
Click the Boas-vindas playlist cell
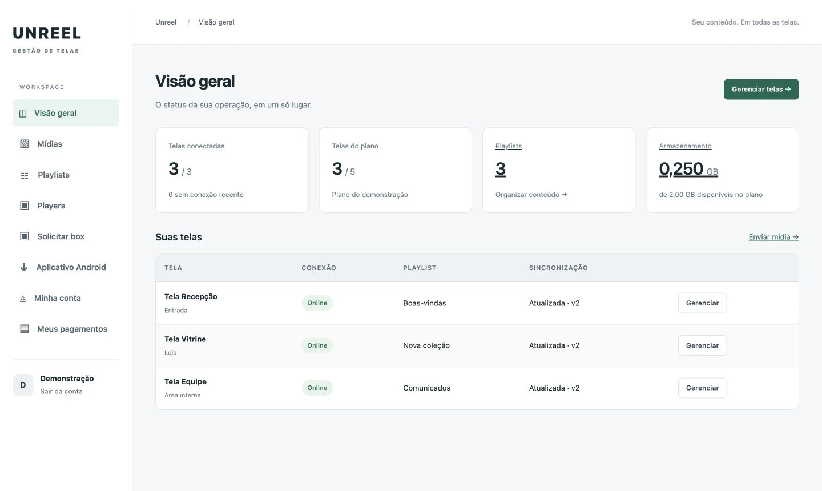click(x=425, y=303)
